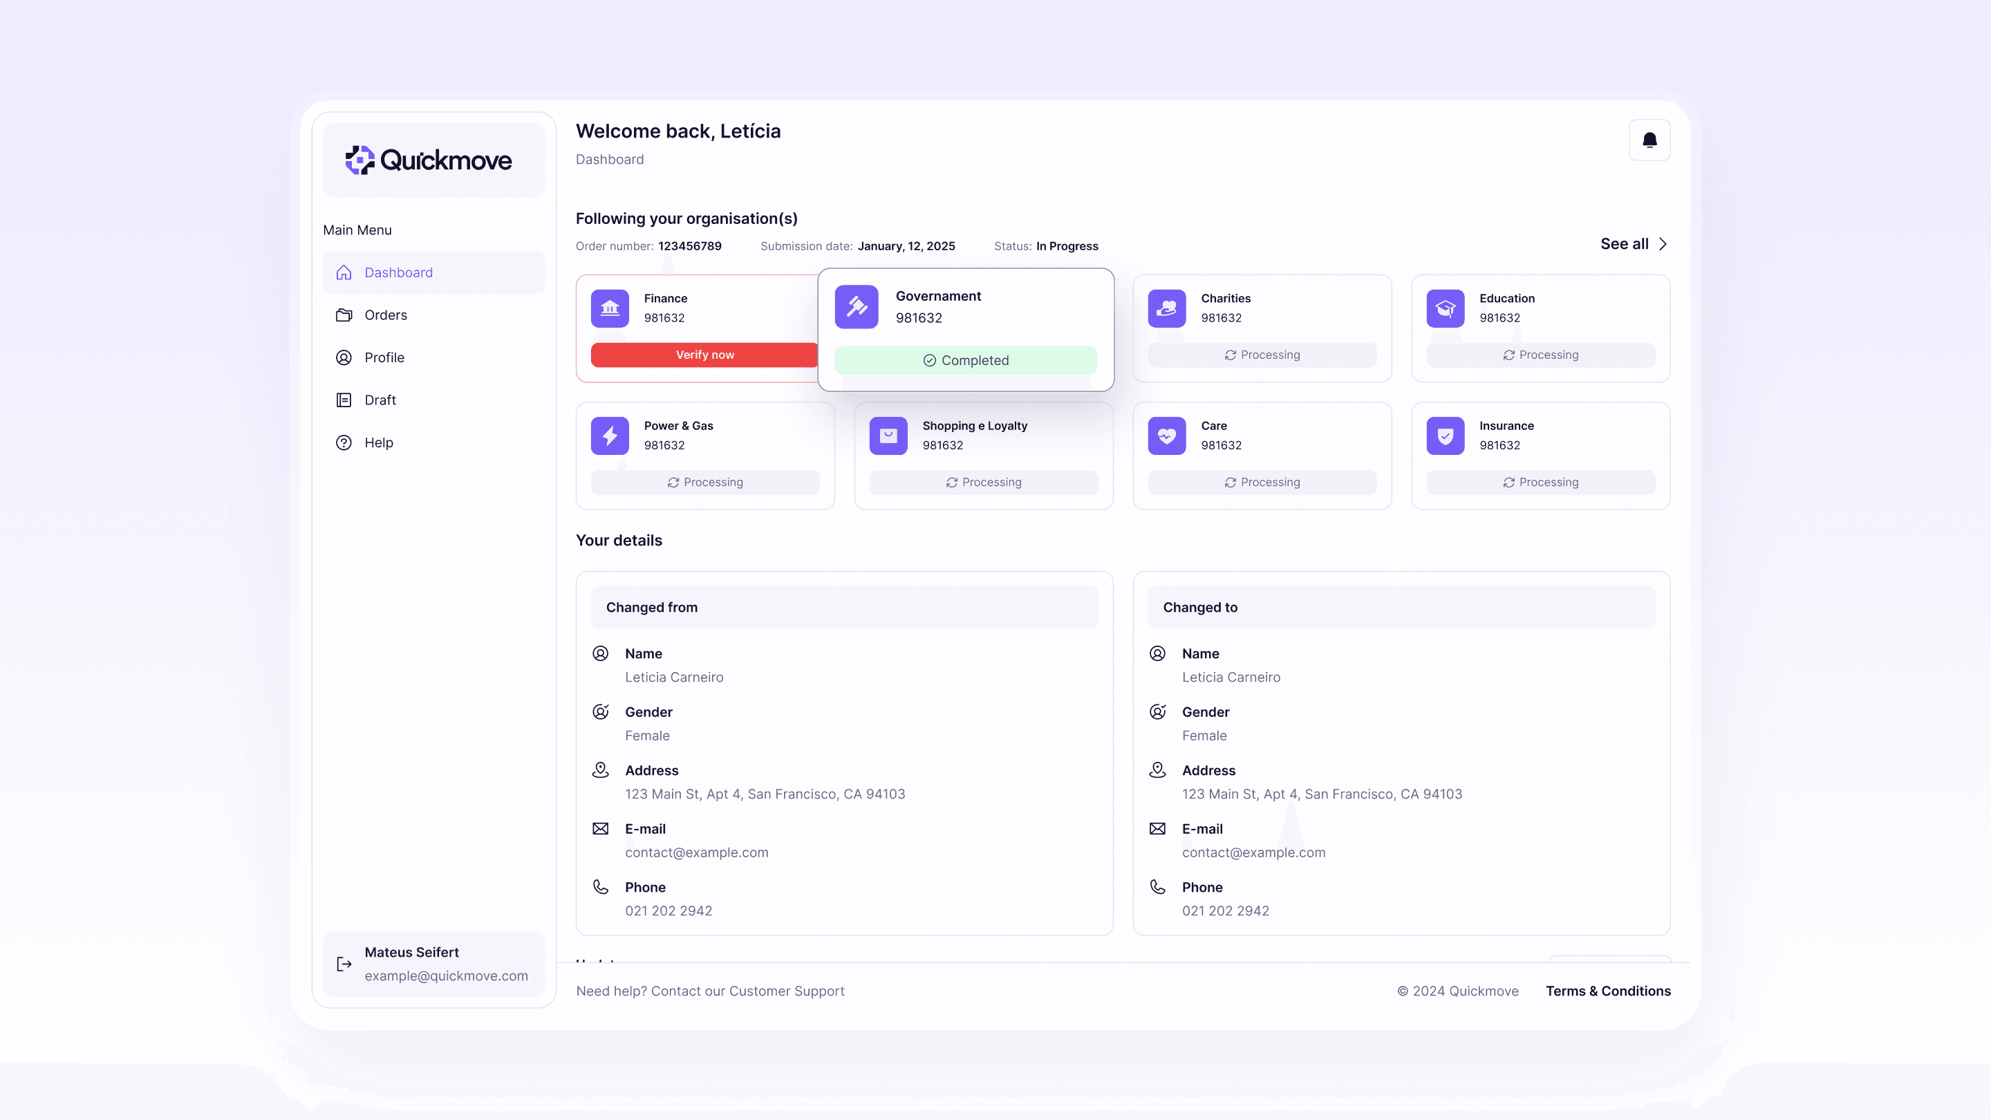Viewport: 1991px width, 1120px height.
Task: Go to the Profile page
Action: tap(384, 358)
